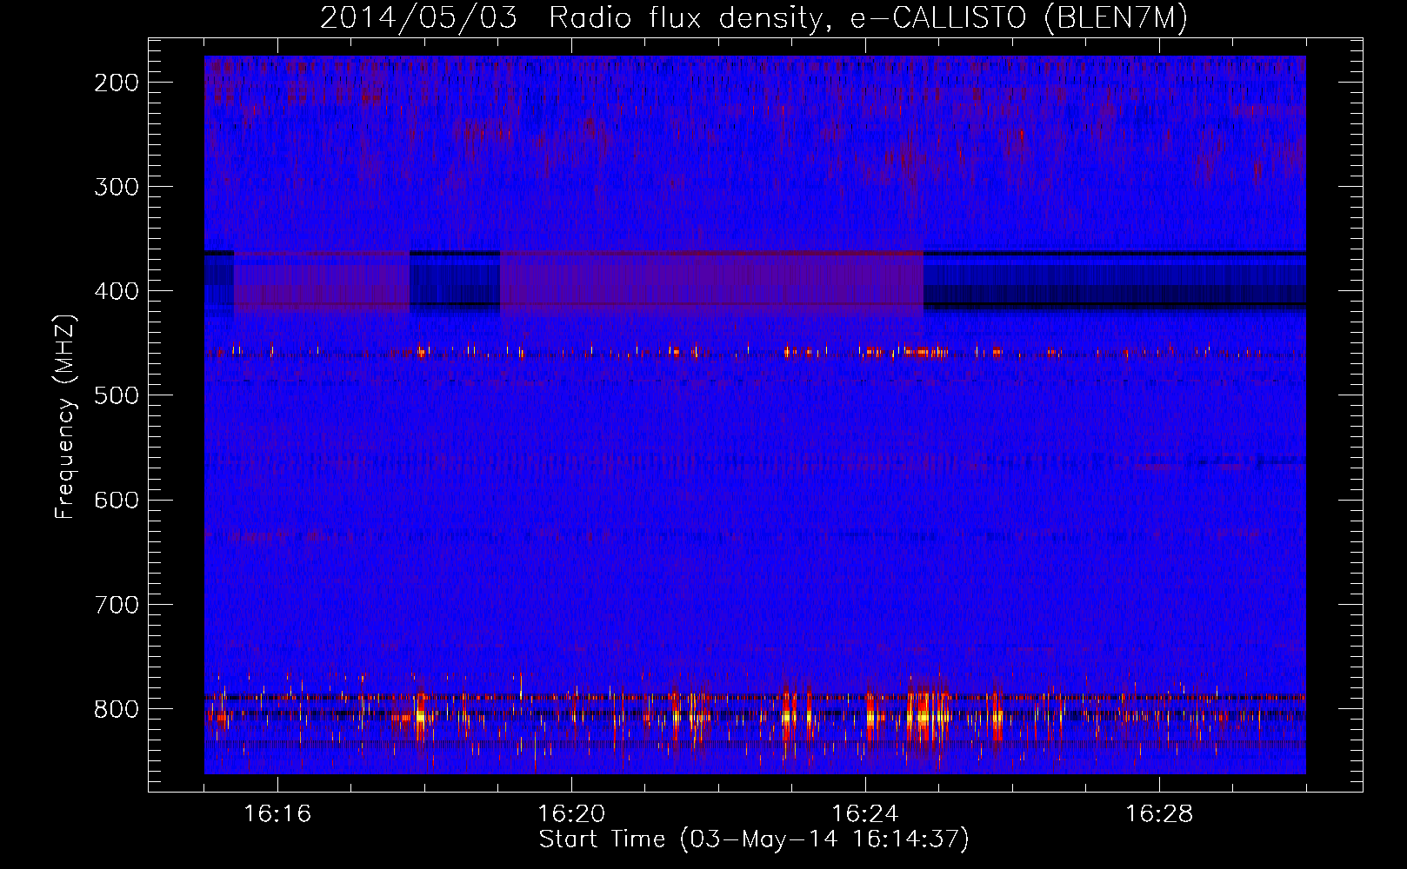This screenshot has width=1407, height=869.
Task: Click the 600 frequency tick label
Action: pos(116,500)
